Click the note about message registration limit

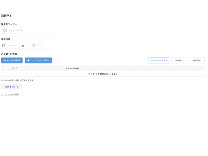18,80
